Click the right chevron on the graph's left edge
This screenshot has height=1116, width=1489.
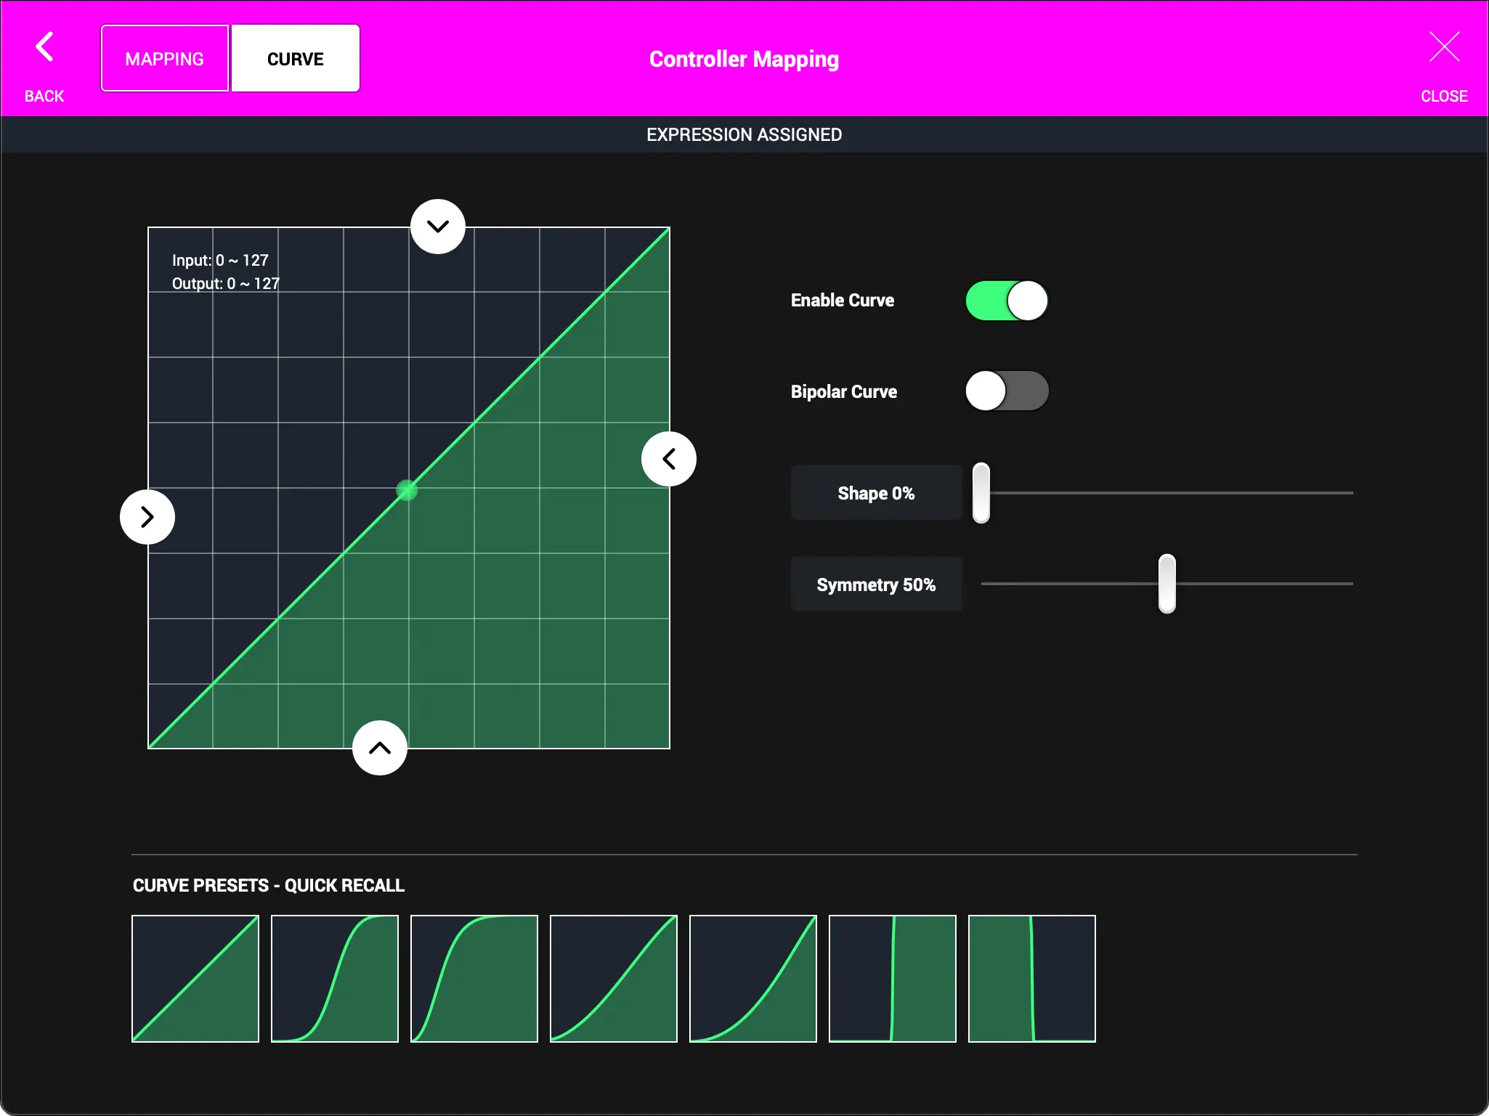point(147,516)
